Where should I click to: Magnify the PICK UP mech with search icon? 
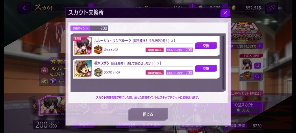257,76
